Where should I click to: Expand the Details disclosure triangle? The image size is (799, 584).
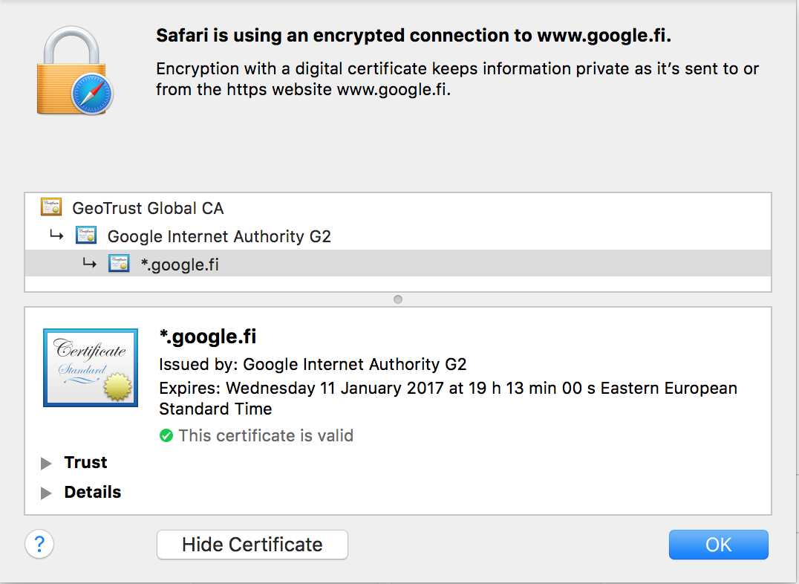(x=47, y=493)
